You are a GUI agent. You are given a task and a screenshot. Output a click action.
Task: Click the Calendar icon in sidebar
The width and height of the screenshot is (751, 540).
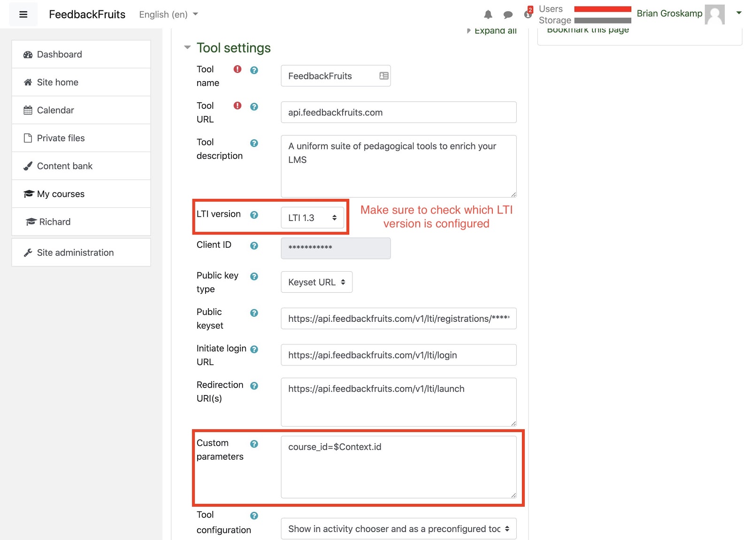tap(28, 110)
